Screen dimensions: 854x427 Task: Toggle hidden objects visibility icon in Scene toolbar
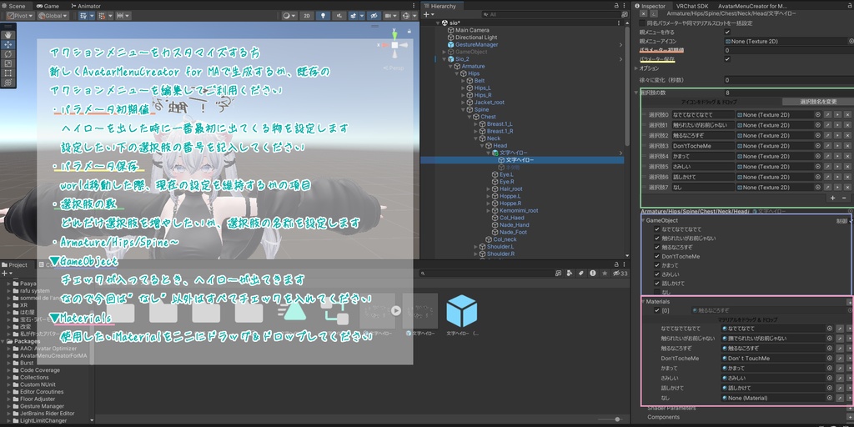(374, 16)
